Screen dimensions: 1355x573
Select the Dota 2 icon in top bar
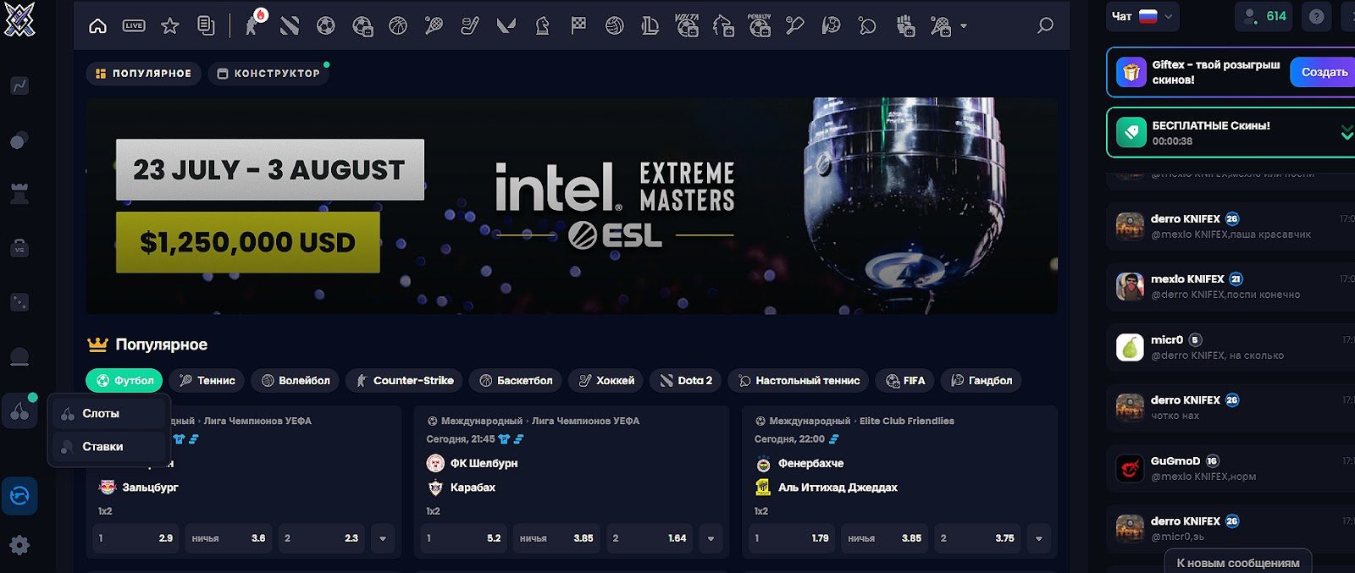click(290, 26)
